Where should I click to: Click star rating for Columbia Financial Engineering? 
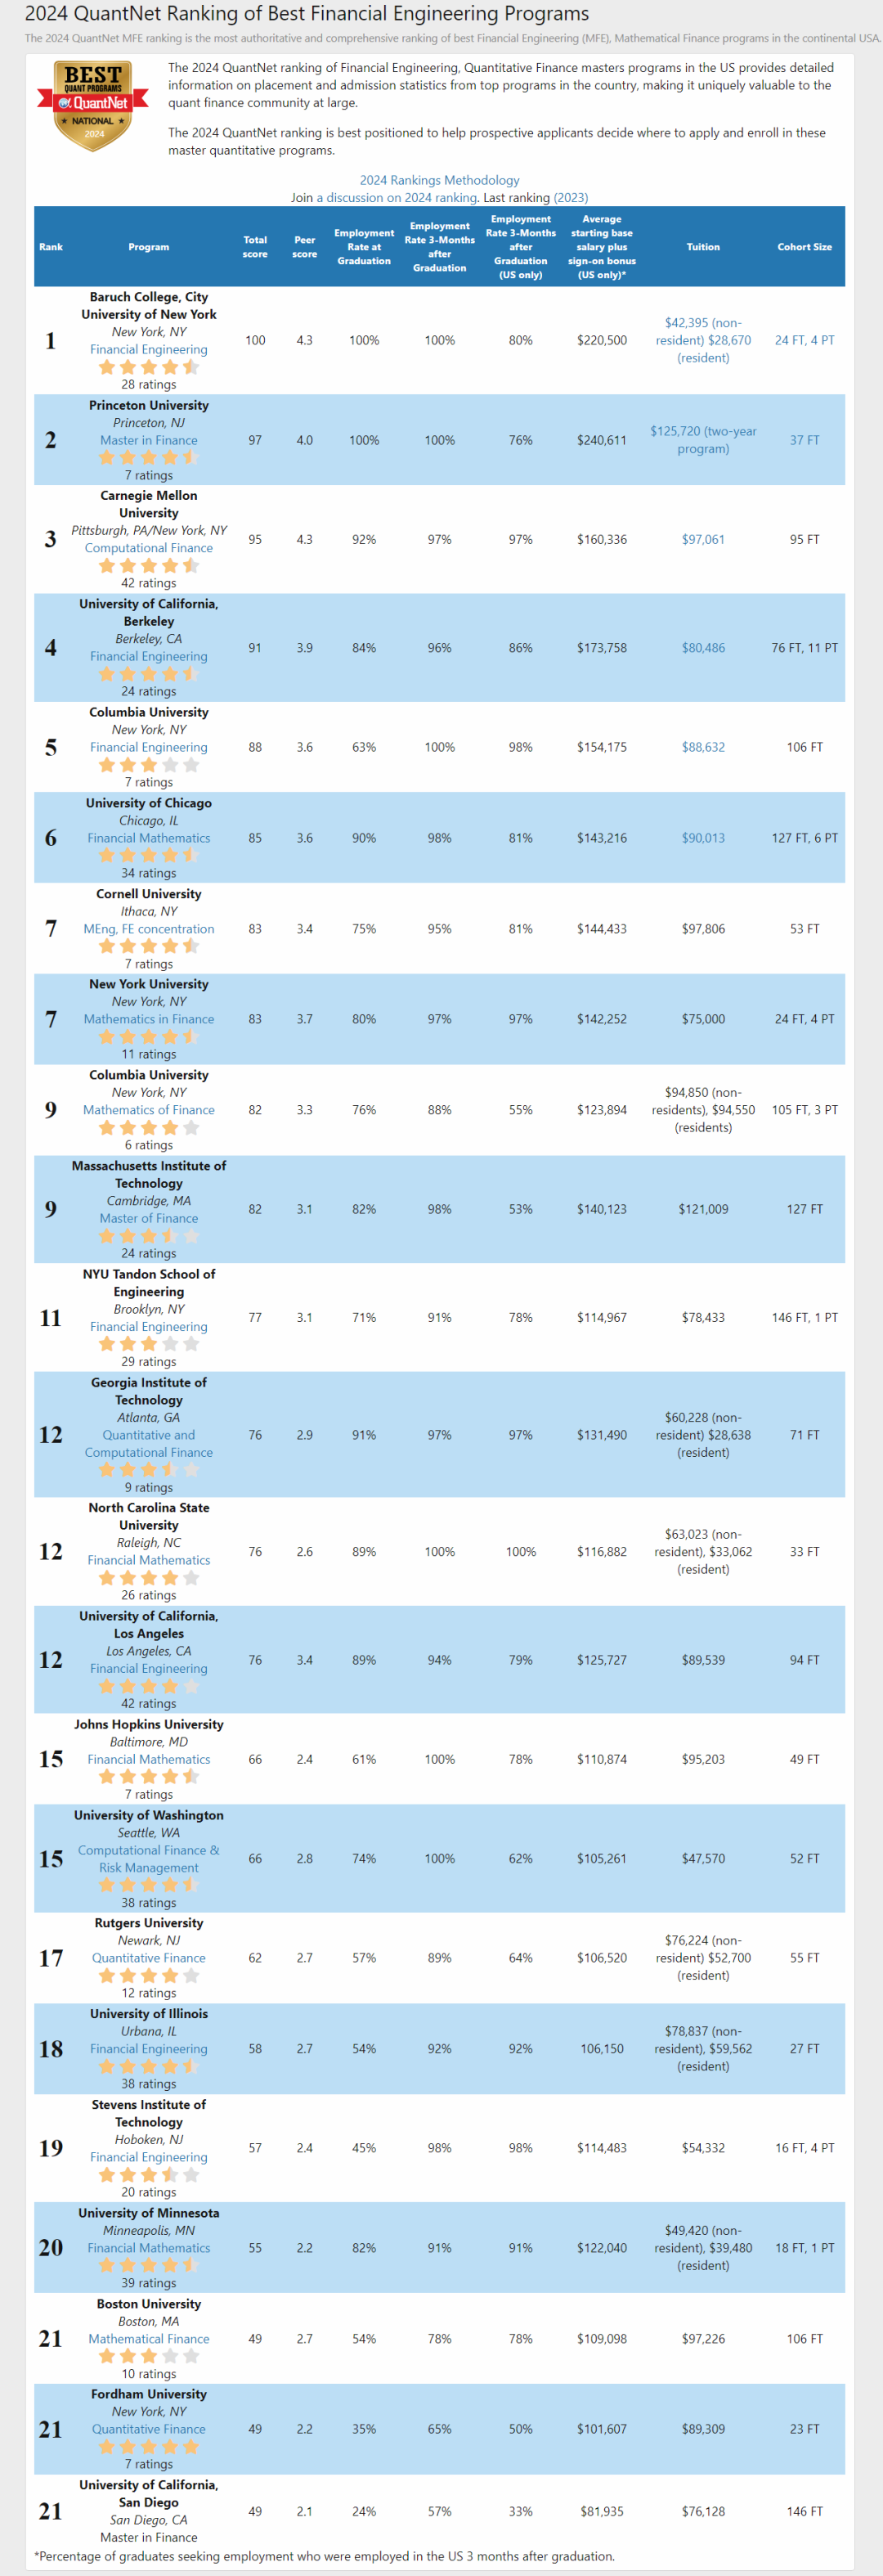coord(149,765)
